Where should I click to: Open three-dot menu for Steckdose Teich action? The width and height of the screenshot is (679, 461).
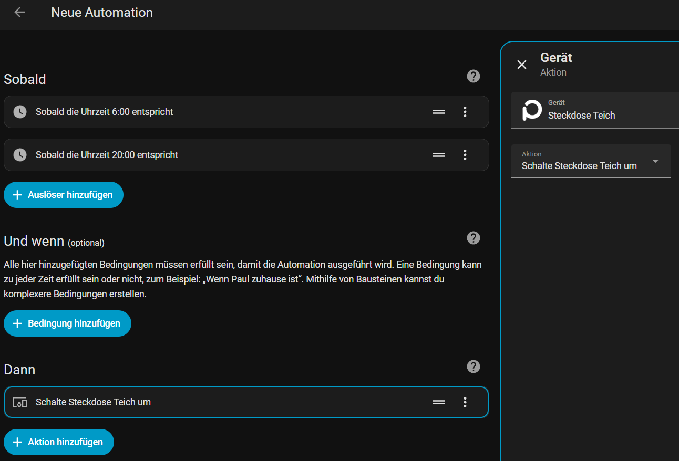465,402
